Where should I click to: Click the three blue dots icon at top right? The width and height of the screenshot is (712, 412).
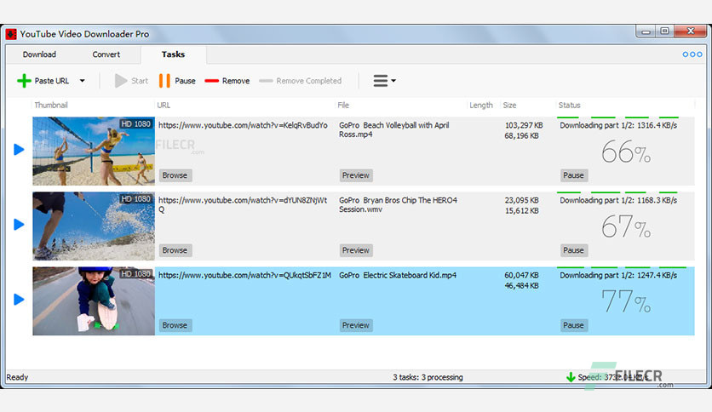[x=692, y=54]
